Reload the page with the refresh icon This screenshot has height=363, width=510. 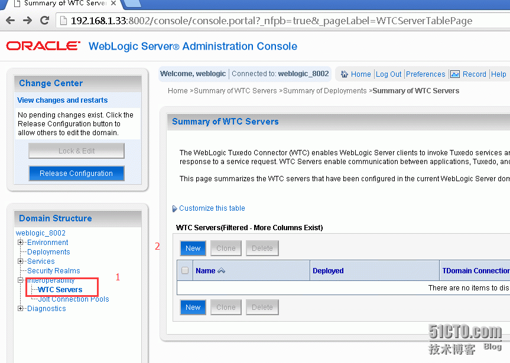pyautogui.click(x=44, y=21)
